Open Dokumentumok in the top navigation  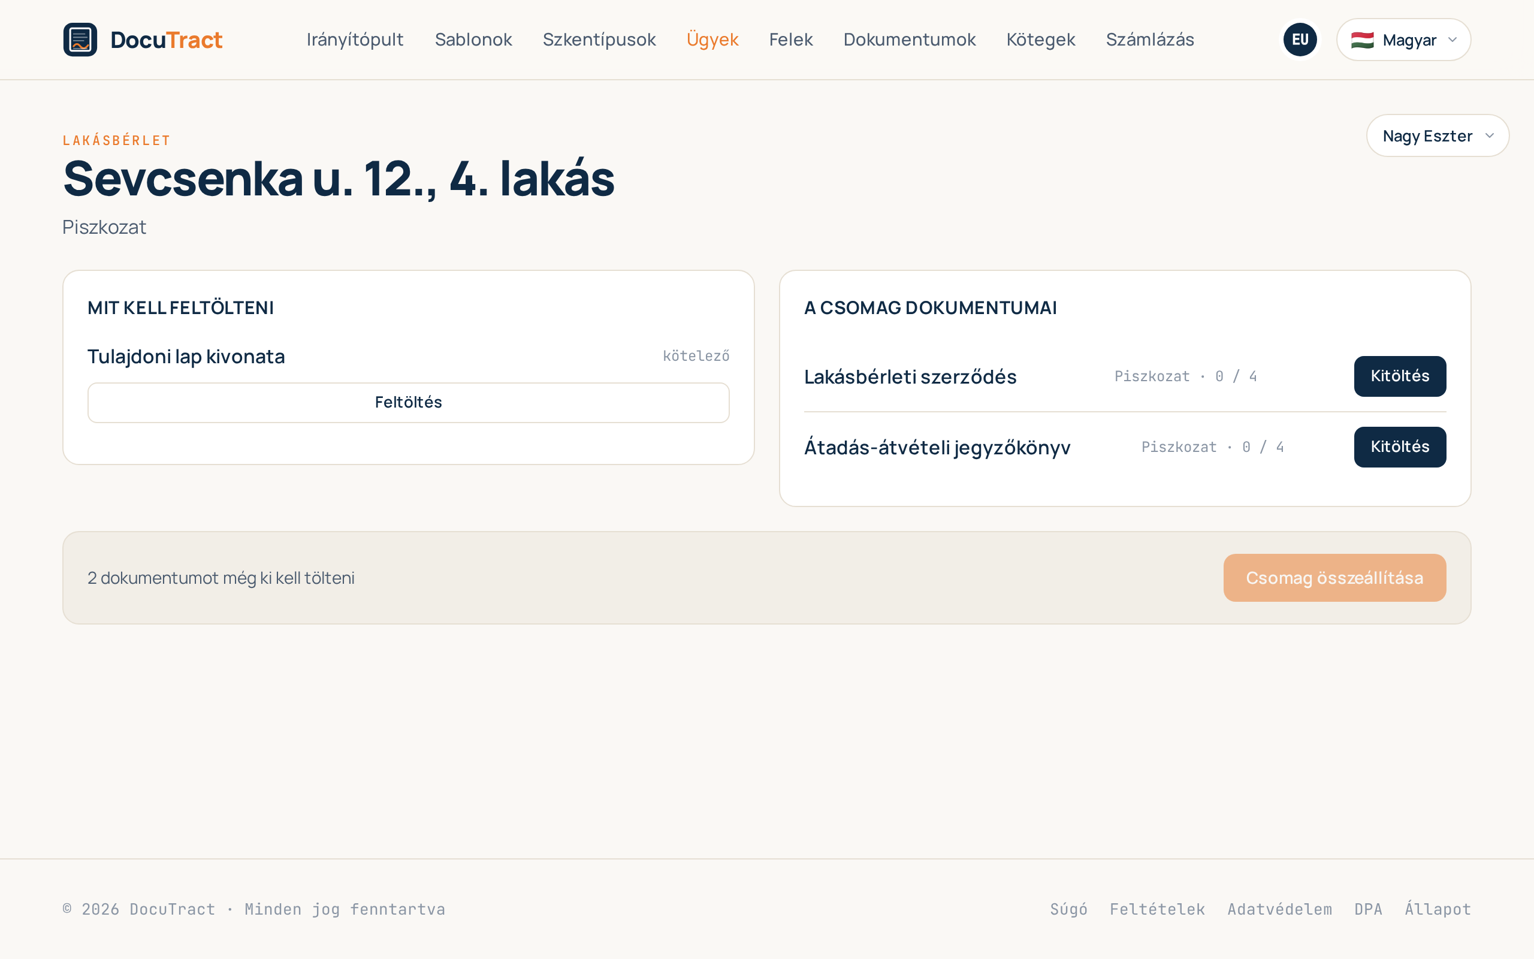point(909,40)
